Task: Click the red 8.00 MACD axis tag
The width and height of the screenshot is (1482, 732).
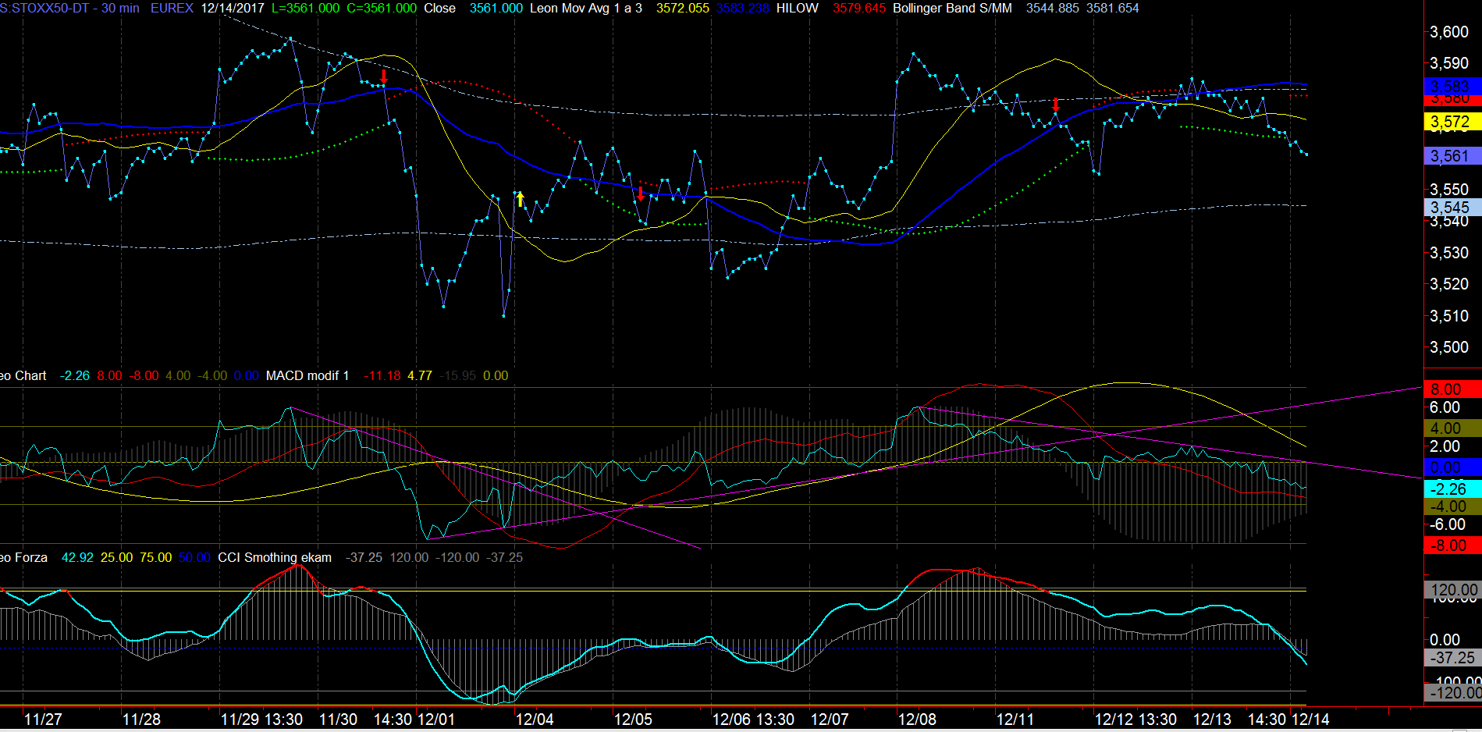Action: [x=1452, y=389]
